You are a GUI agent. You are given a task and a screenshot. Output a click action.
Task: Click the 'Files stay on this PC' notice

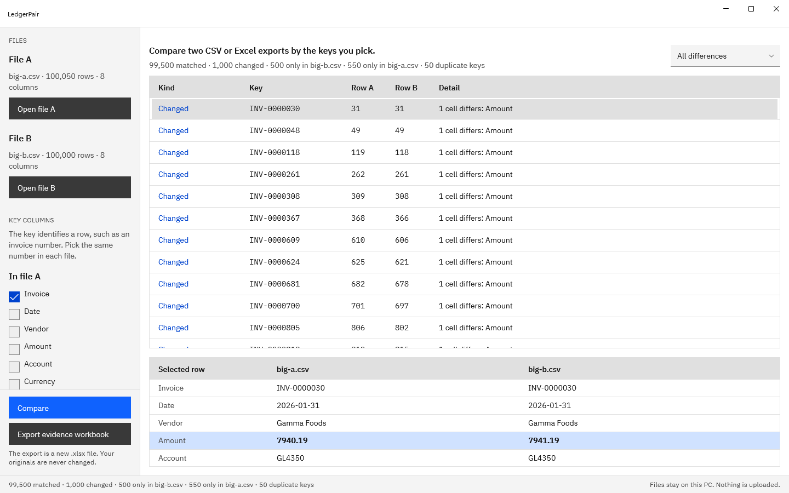coord(715,485)
